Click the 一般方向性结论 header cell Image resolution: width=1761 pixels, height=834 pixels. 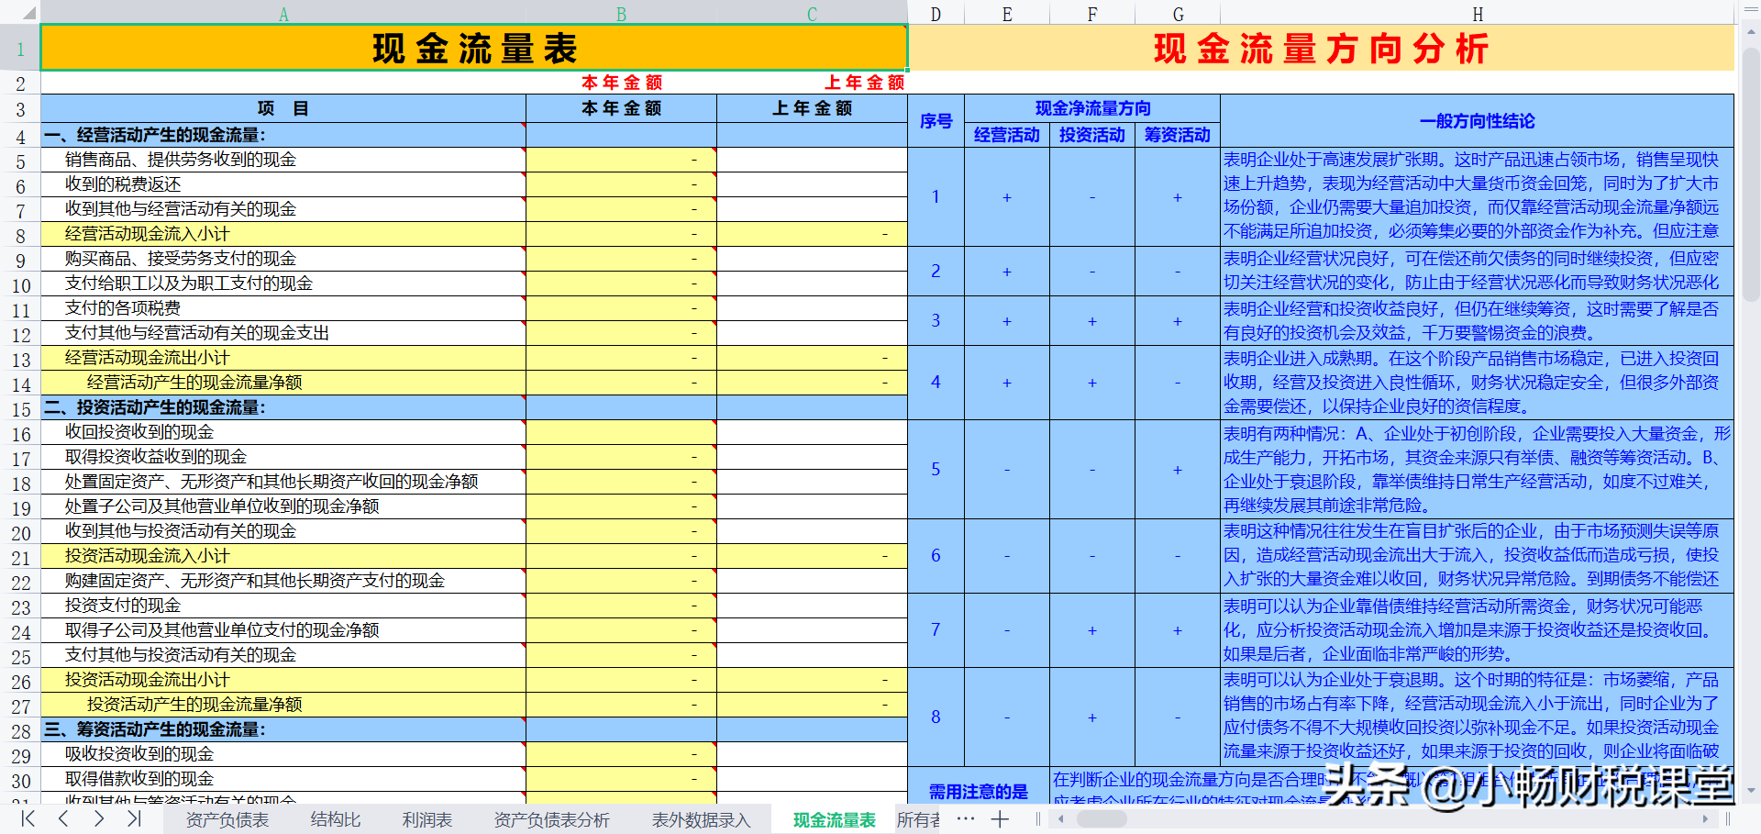(1477, 121)
